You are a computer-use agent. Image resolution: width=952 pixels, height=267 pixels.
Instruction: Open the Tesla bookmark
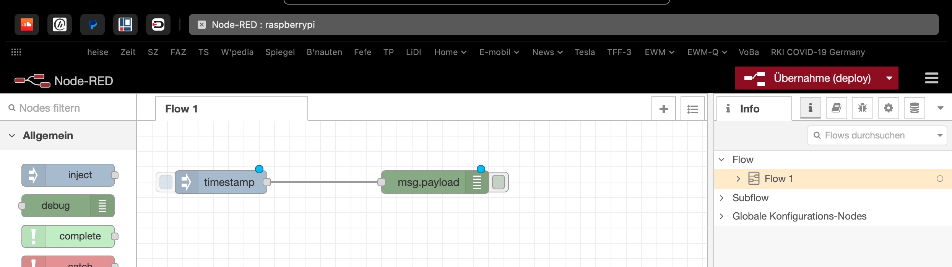585,52
